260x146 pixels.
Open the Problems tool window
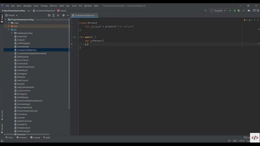(22, 137)
